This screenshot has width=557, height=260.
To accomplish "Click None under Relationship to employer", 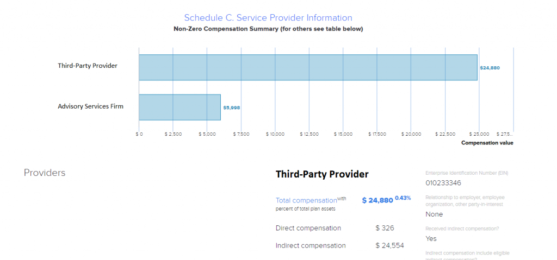I will coord(434,214).
